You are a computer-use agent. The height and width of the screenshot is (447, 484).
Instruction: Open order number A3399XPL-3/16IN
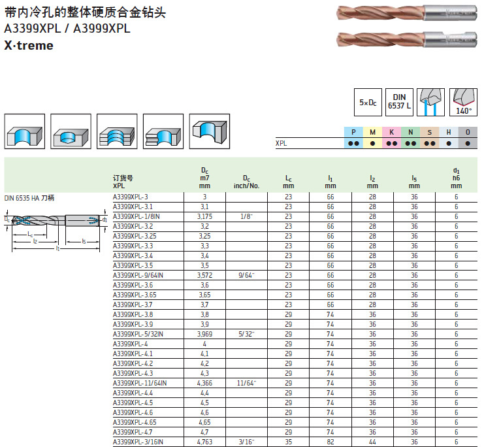point(138,442)
